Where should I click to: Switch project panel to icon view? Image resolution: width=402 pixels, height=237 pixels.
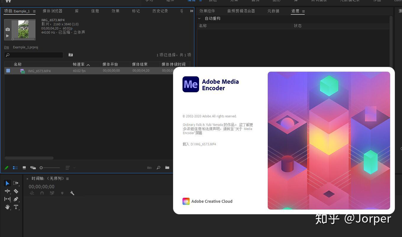click(24, 168)
